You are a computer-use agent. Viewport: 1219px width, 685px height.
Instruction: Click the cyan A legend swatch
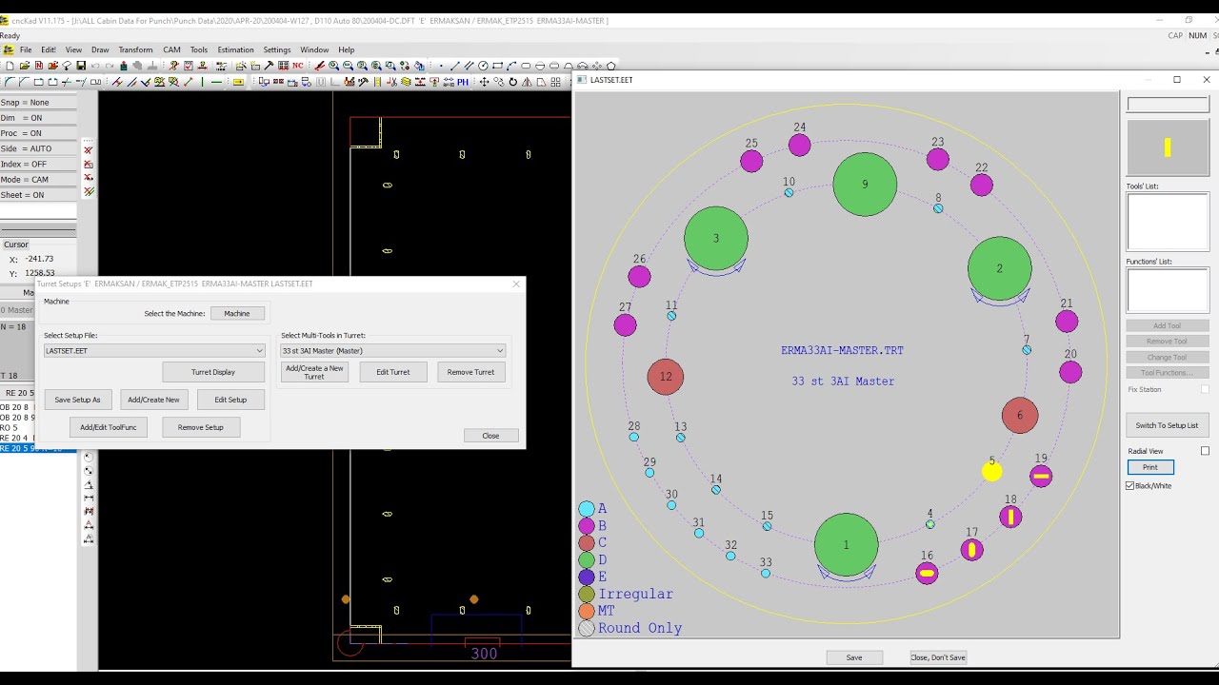tap(587, 509)
